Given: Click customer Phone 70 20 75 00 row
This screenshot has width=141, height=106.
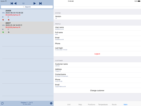Looking at the screenshot, I should click(x=97, y=80).
